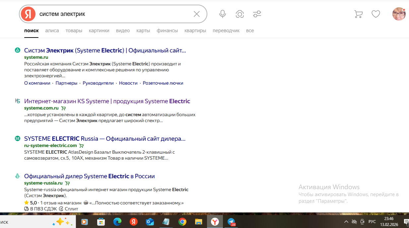Open the Интернет-магазин KS Systeme result title
Image resolution: width=409 pixels, height=228 pixels.
point(107,101)
